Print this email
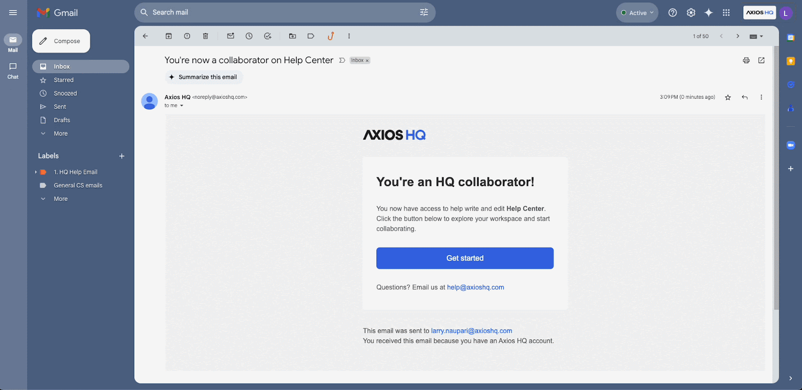The image size is (802, 390). coord(746,60)
